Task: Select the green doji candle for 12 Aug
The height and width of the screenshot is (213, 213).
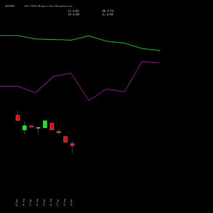Action: point(38,128)
